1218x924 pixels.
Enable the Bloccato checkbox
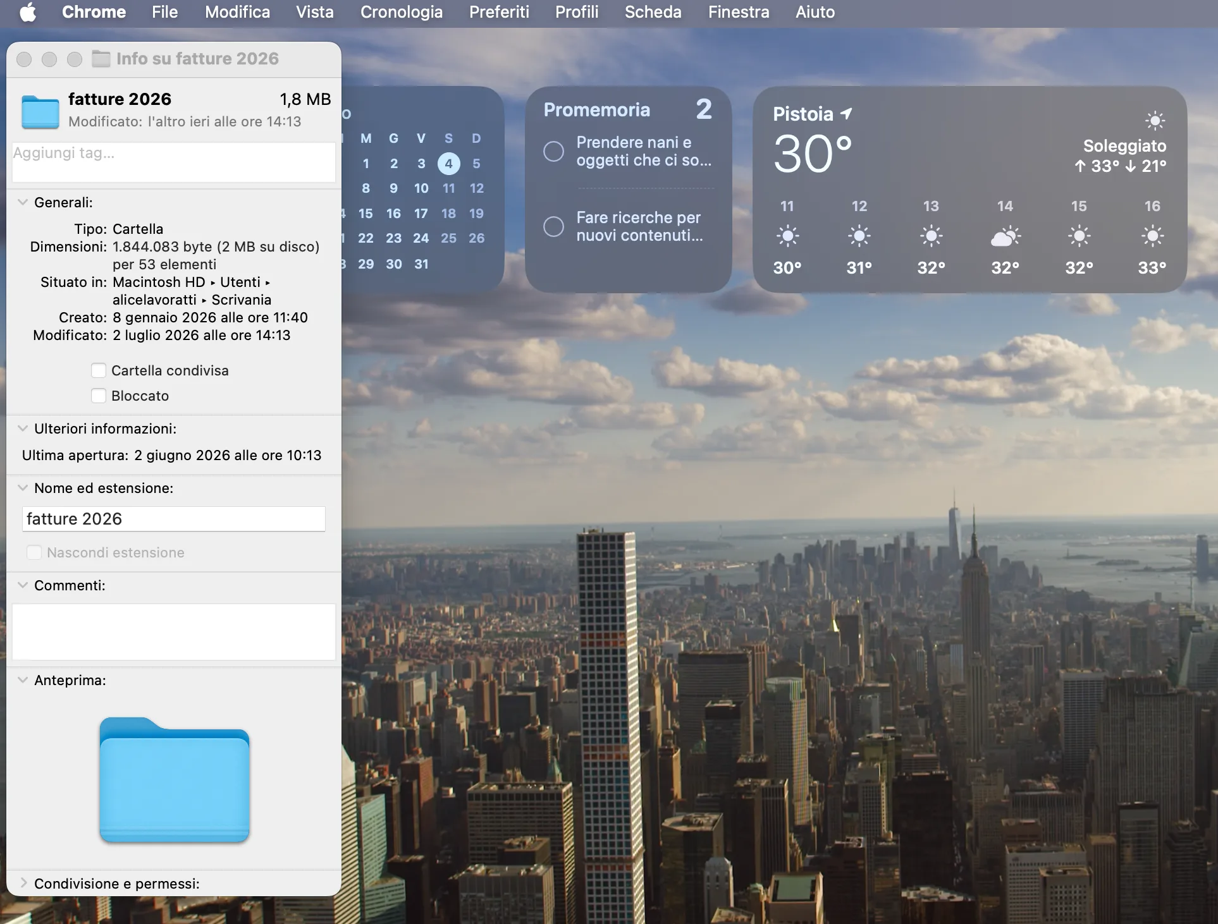pyautogui.click(x=99, y=396)
